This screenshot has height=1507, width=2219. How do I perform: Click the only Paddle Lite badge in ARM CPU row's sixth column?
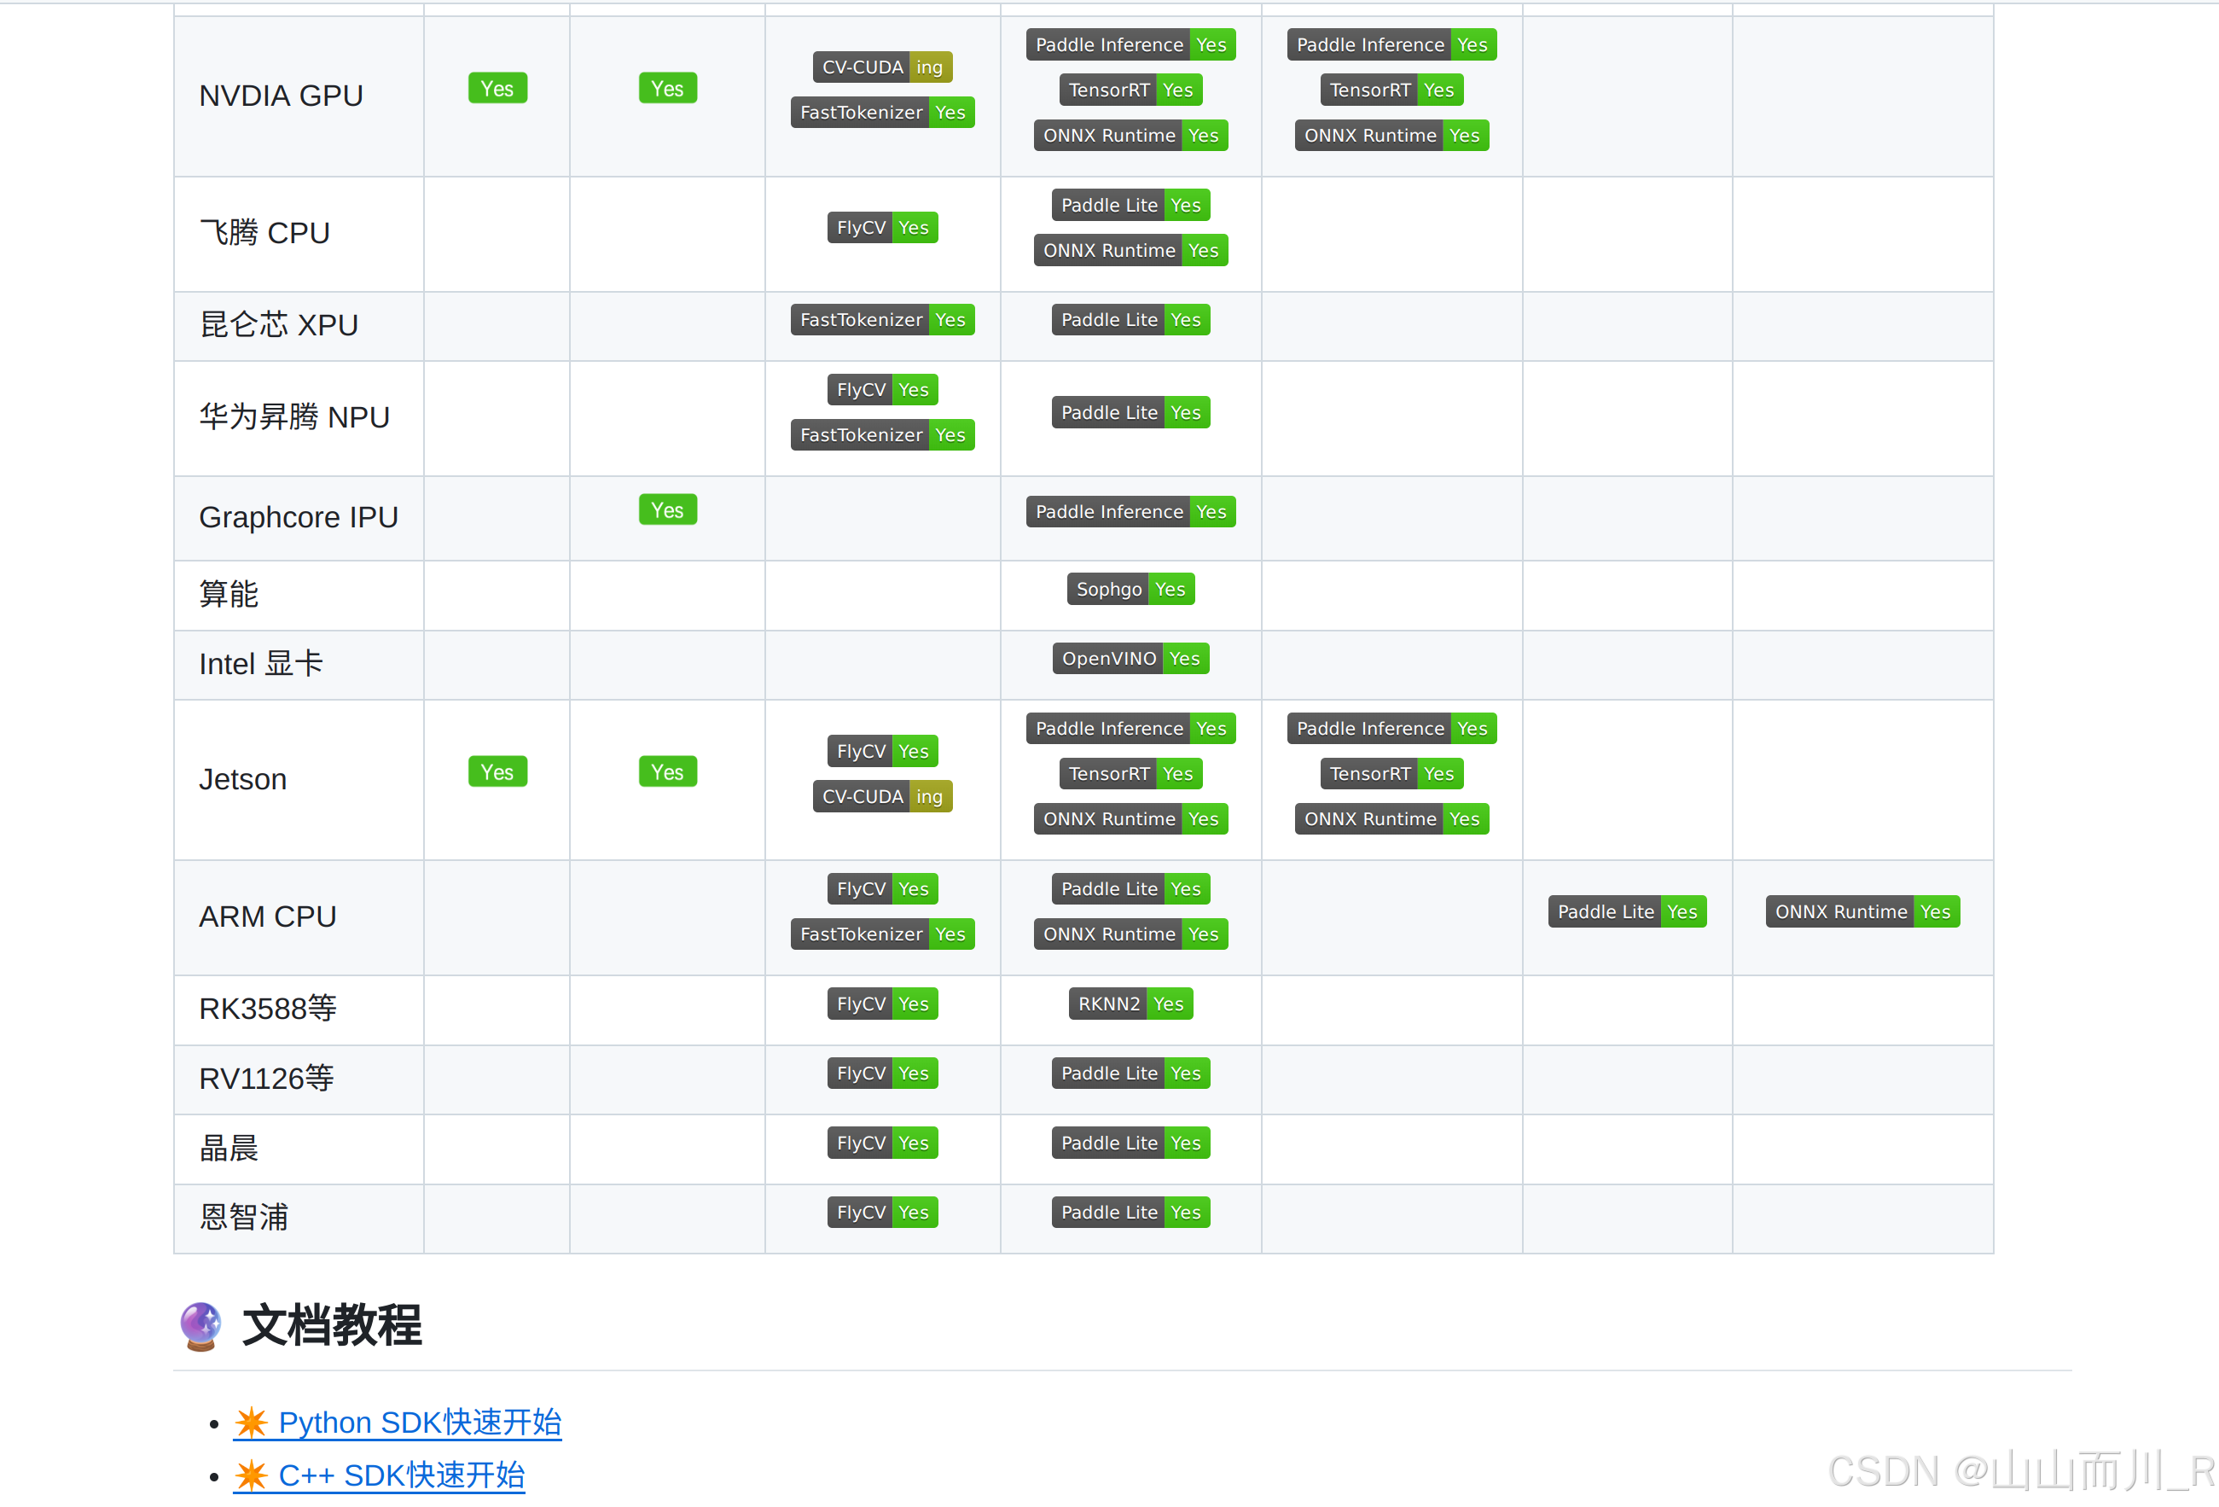1627,912
